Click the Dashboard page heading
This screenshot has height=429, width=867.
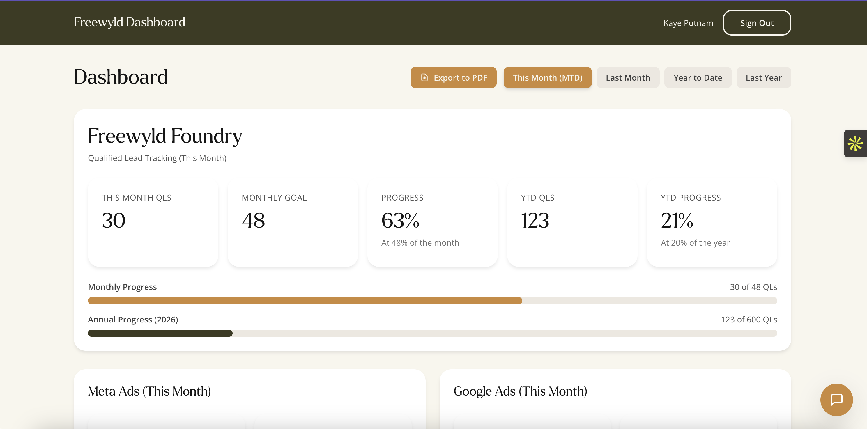pos(121,77)
